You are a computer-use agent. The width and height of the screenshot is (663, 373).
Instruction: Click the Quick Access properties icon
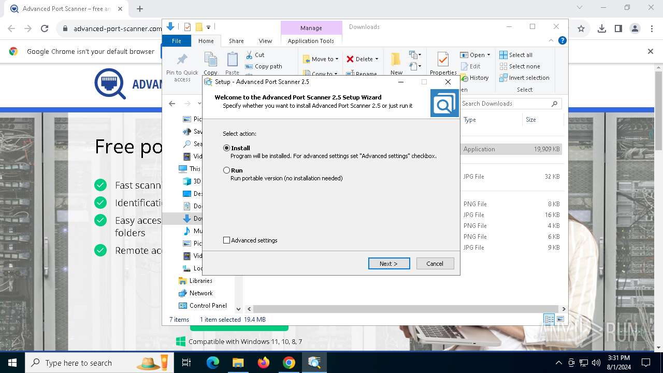click(188, 27)
